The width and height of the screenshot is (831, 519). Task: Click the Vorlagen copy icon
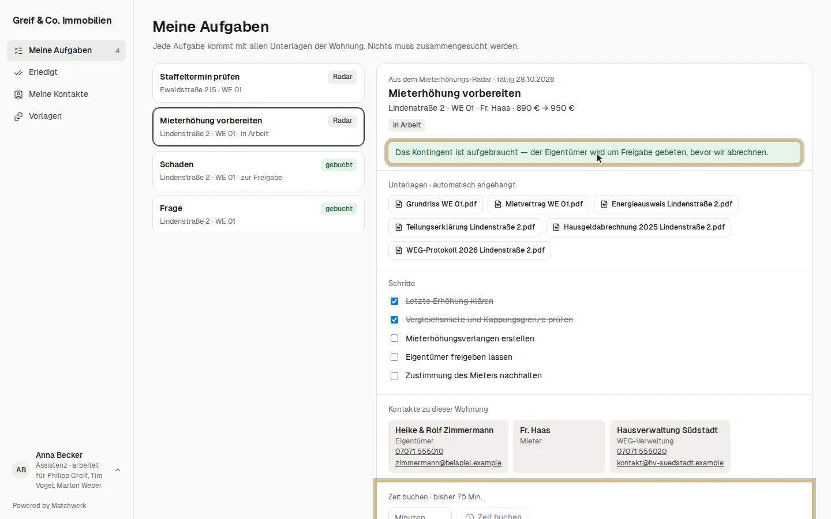pyautogui.click(x=18, y=116)
